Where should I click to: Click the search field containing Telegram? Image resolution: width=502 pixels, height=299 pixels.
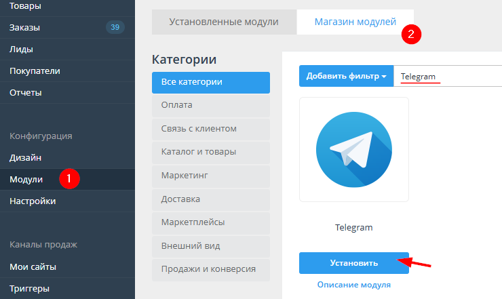pyautogui.click(x=448, y=76)
